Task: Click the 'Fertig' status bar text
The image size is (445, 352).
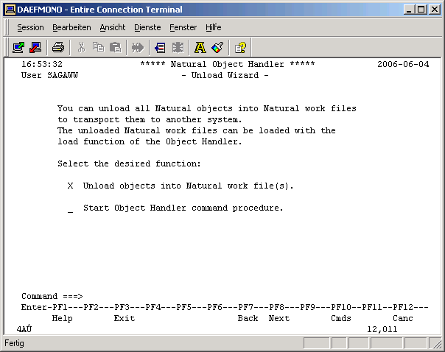Action: click(x=14, y=343)
